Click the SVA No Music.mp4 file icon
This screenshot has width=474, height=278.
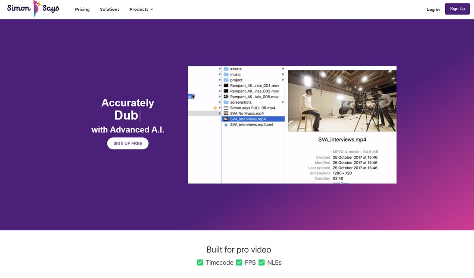[x=226, y=113]
